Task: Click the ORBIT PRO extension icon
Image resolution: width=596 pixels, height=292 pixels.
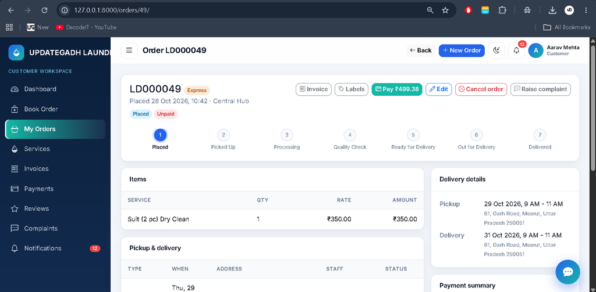Action: (x=485, y=10)
